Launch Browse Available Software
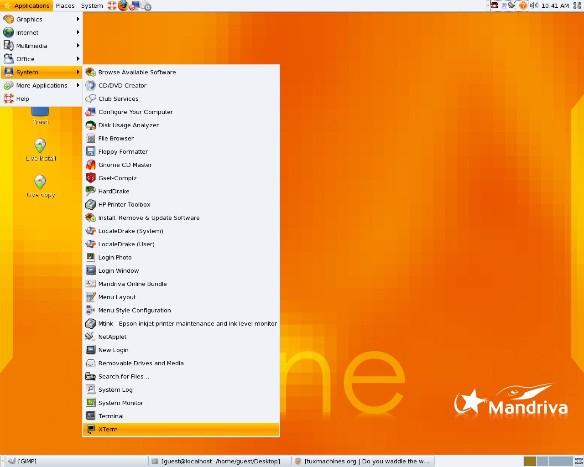 (x=181, y=72)
